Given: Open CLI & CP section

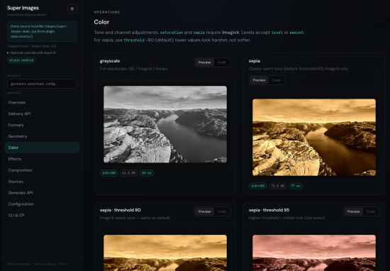Looking at the screenshot, I should [42, 215].
